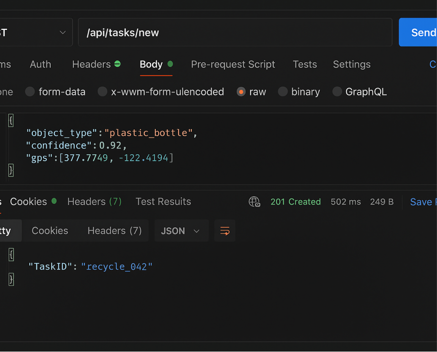Image resolution: width=437 pixels, height=352 pixels.
Task: Open the response Headers (7) tab next to Test Results
Action: (x=95, y=202)
